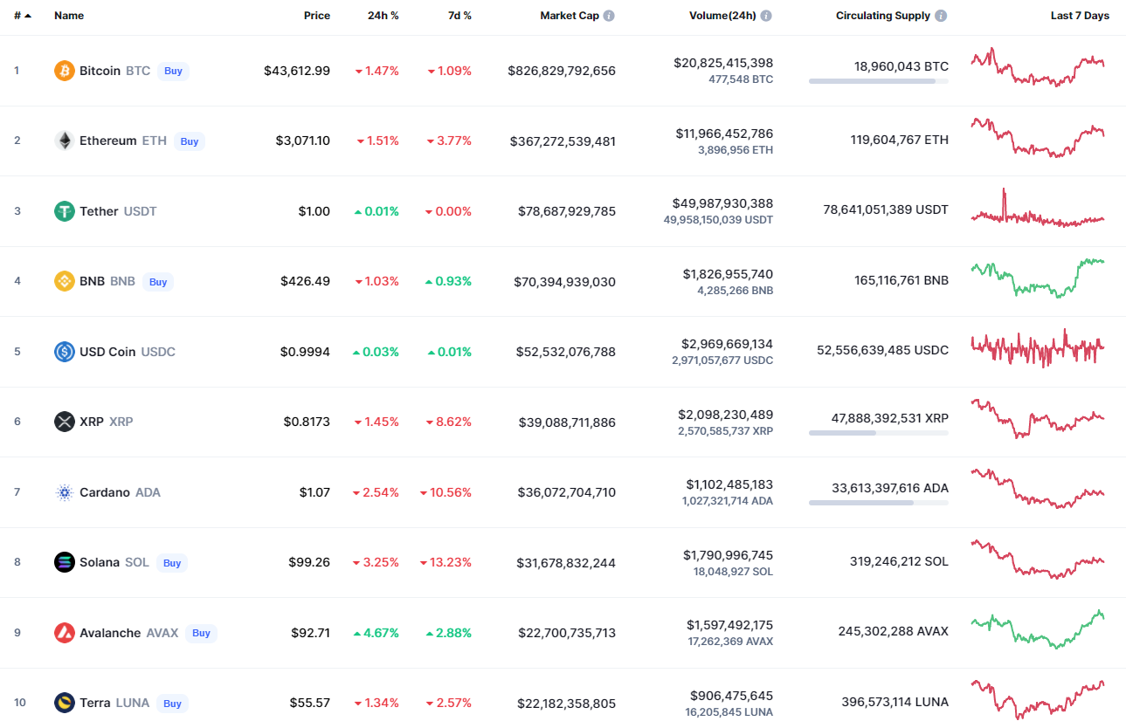Click the BNB logo icon
The width and height of the screenshot is (1126, 728).
click(x=65, y=281)
